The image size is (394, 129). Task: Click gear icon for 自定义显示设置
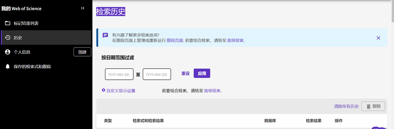pyautogui.click(x=103, y=90)
